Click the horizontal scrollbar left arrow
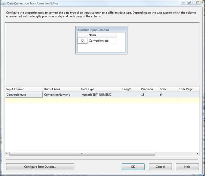The height and width of the screenshot is (176, 205). [7, 154]
